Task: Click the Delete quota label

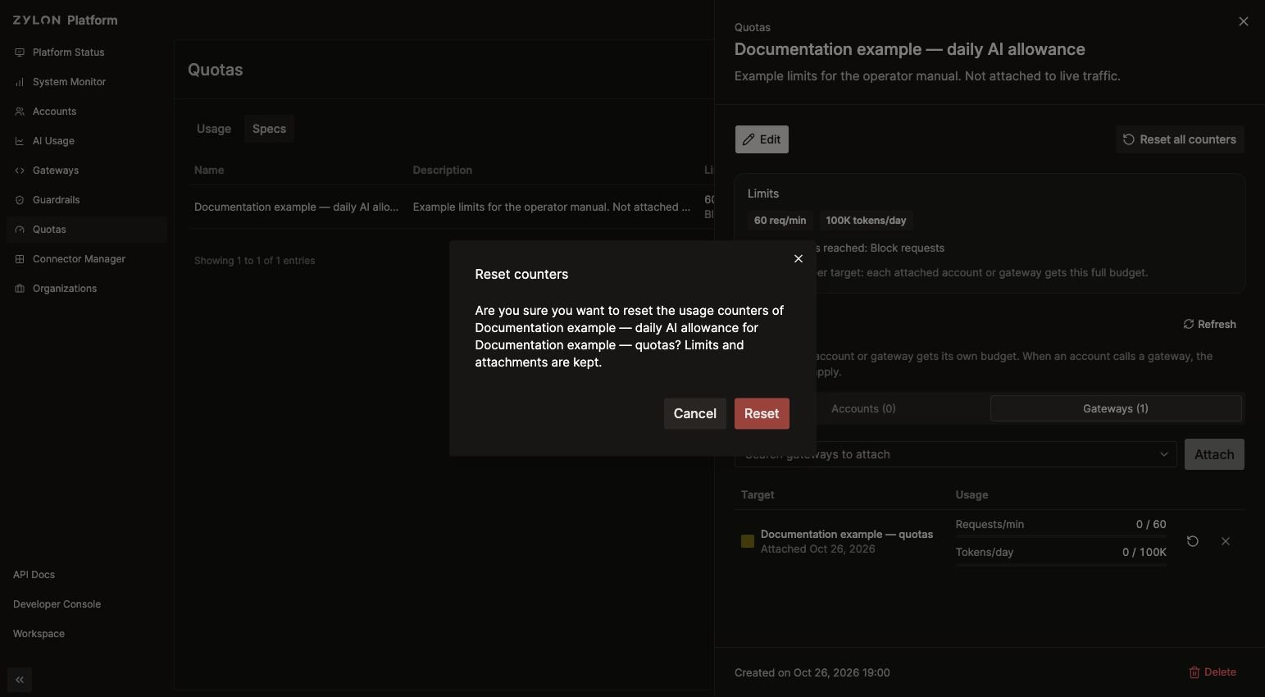Action: [x=1220, y=672]
